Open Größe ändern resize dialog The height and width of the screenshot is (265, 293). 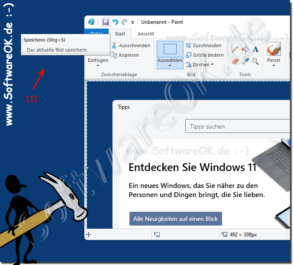(205, 55)
